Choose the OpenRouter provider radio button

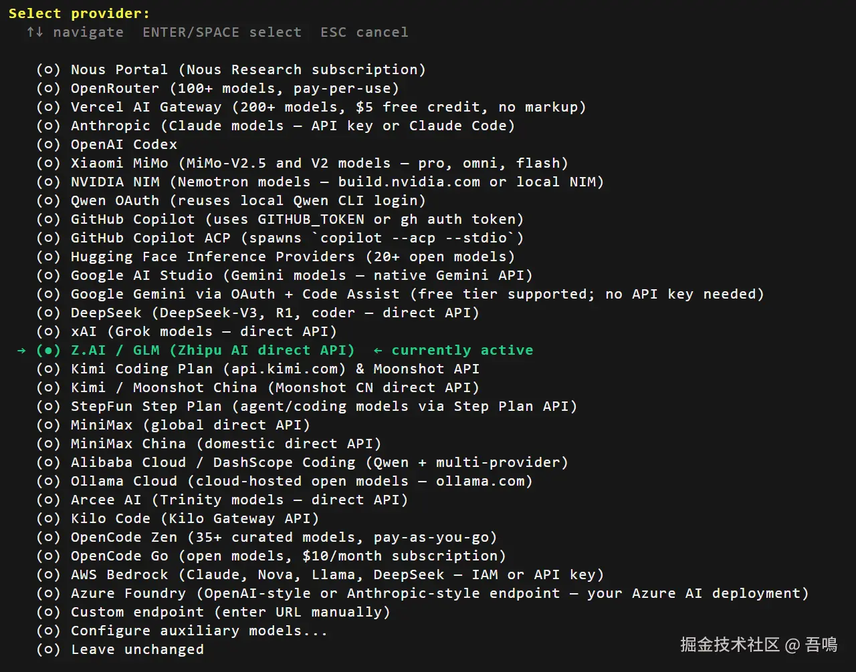click(48, 88)
